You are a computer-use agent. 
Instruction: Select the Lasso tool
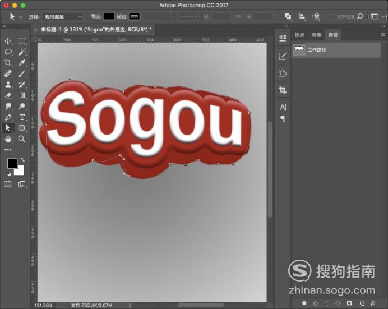tap(8, 52)
